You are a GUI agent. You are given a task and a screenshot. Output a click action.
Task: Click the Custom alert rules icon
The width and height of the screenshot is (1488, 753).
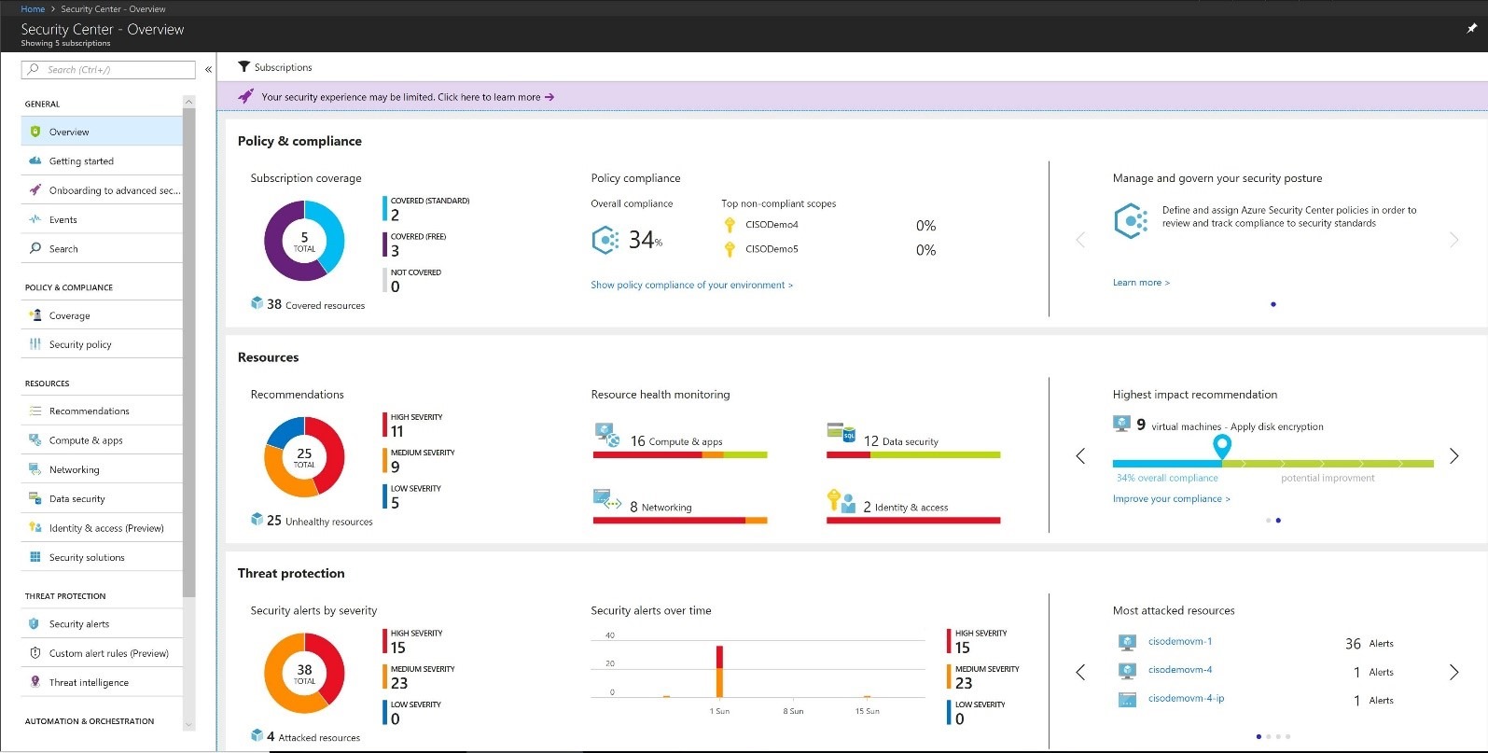pyautogui.click(x=35, y=653)
